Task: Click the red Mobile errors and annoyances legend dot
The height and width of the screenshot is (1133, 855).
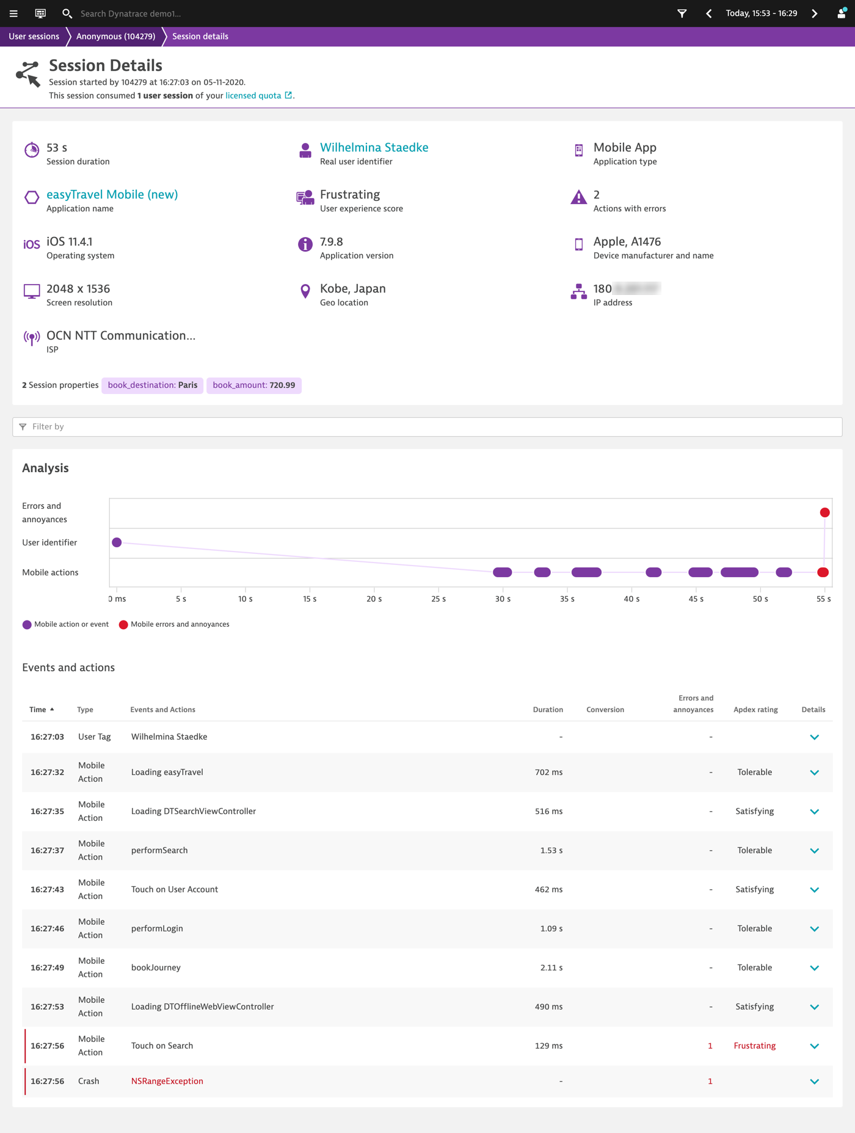Action: click(123, 625)
